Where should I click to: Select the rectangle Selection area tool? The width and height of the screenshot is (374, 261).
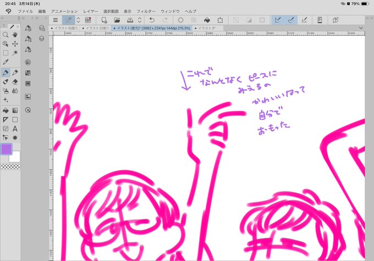[x=5, y=53]
